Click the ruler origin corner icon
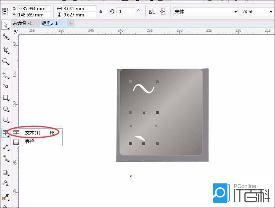Screen dimensions: 275x208 [x=16, y=32]
